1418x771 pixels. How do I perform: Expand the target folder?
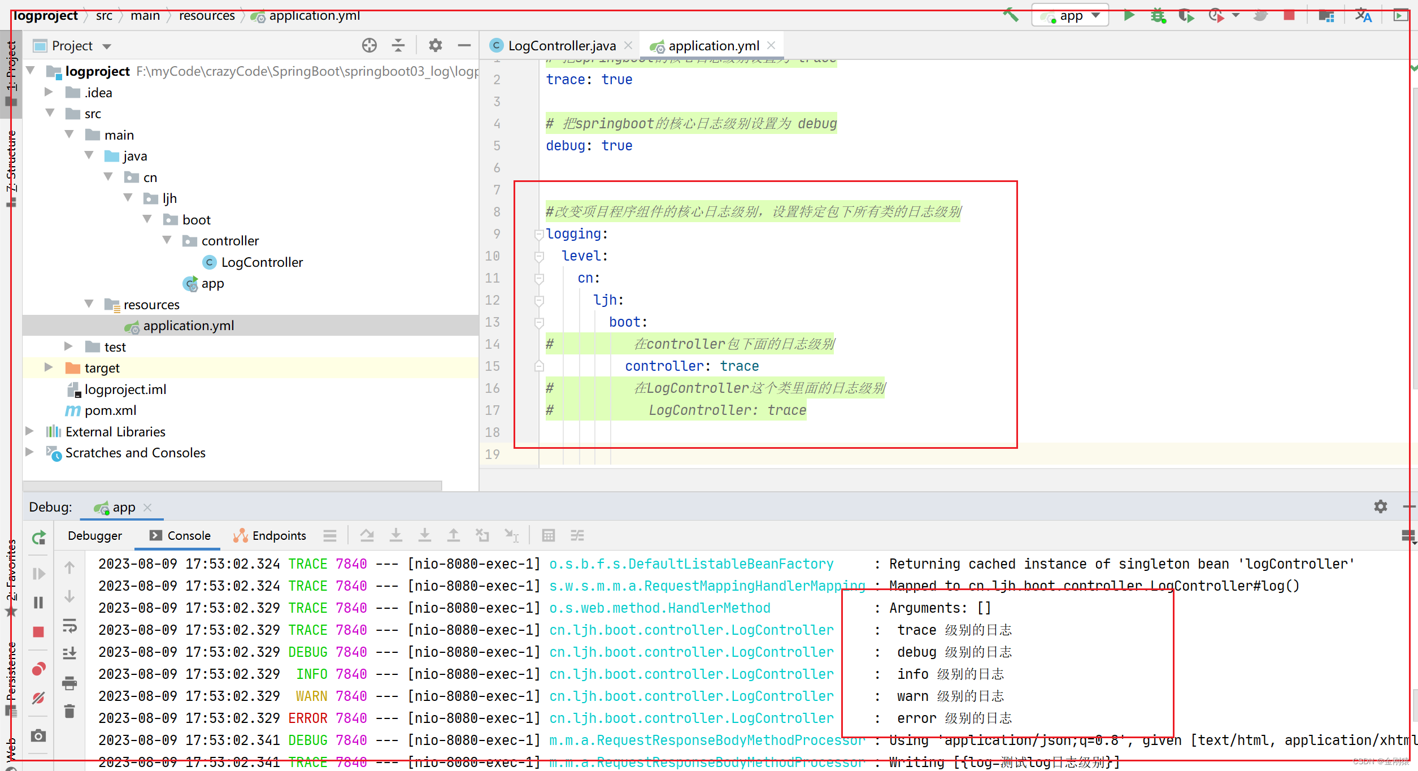(x=49, y=367)
